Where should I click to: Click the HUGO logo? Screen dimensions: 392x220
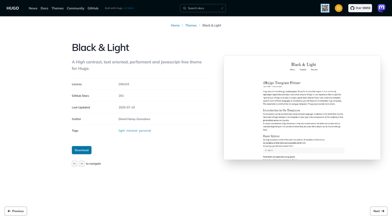click(x=13, y=8)
